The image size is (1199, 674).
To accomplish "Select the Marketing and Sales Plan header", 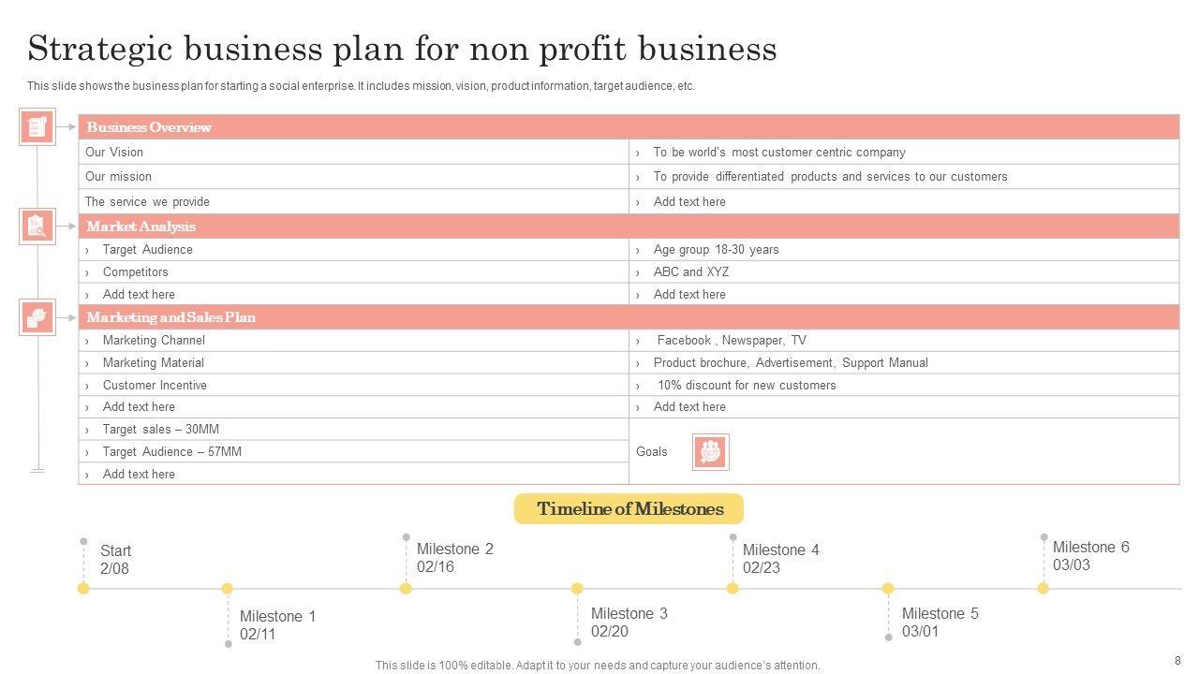I will (x=629, y=317).
